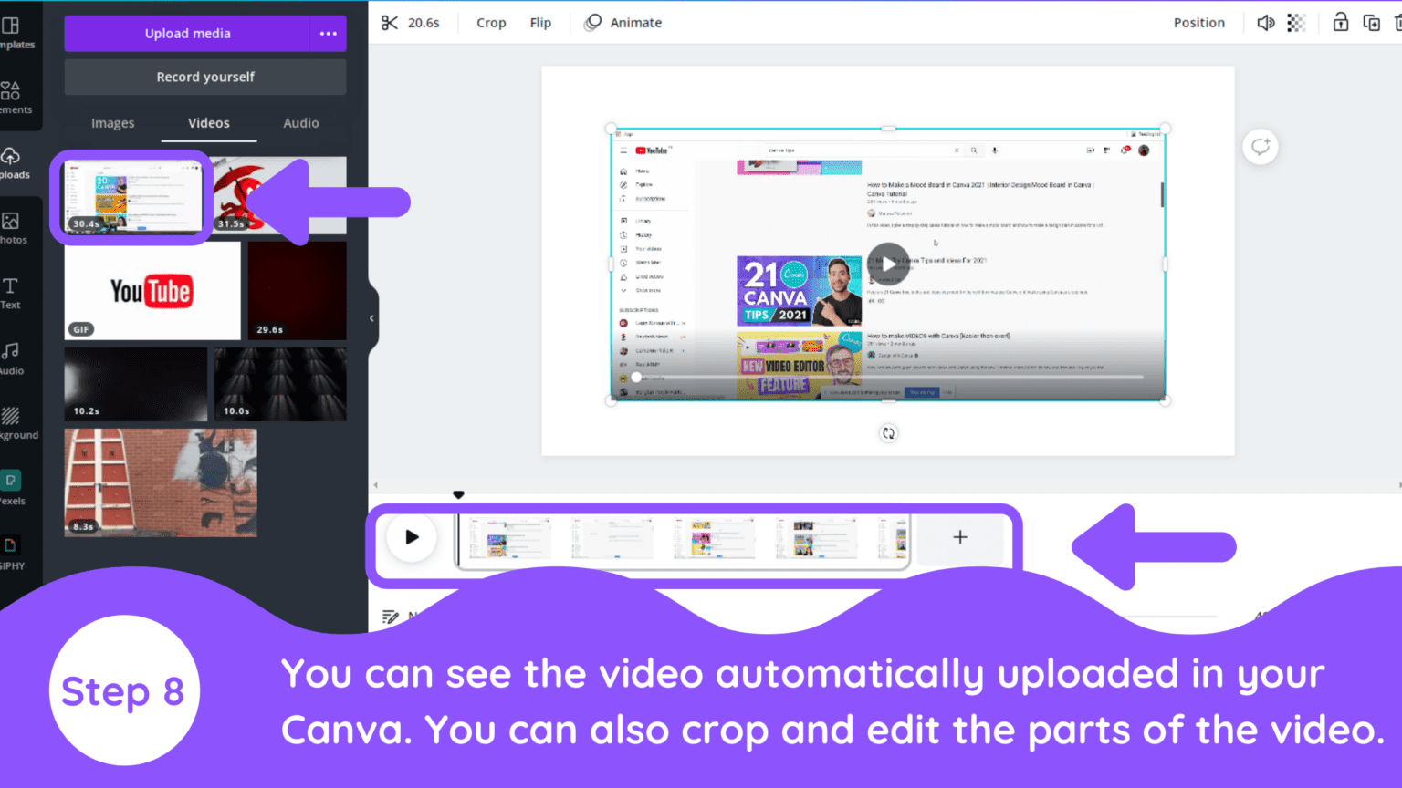Screen dimensions: 1402x788
Task: Open the Pexels stock panel
Action: (x=14, y=486)
